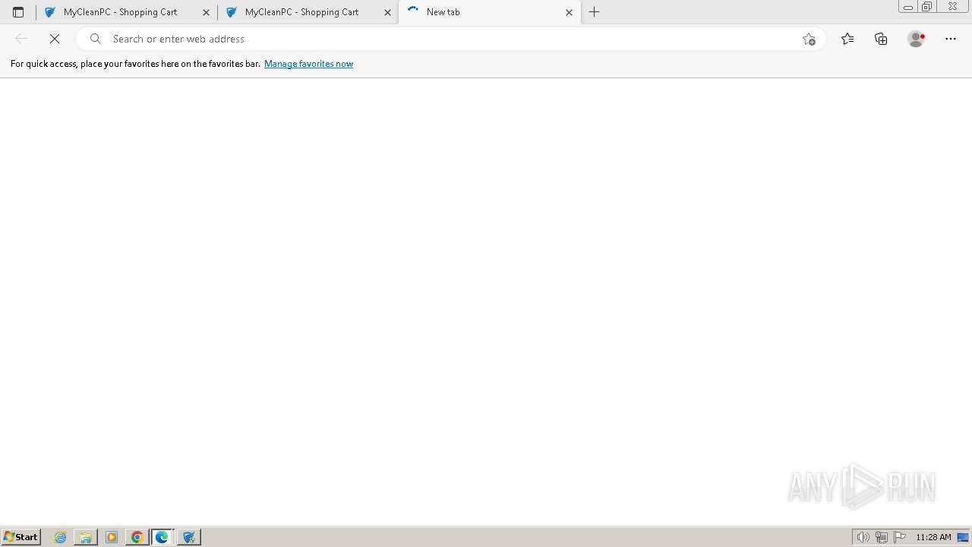972x547 pixels.
Task: Switch to first MyCleanPC - Shopping Cart tab
Action: point(126,12)
